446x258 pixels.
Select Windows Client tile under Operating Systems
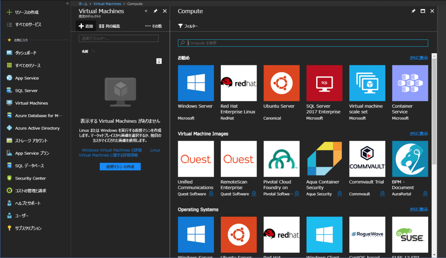[x=324, y=234]
